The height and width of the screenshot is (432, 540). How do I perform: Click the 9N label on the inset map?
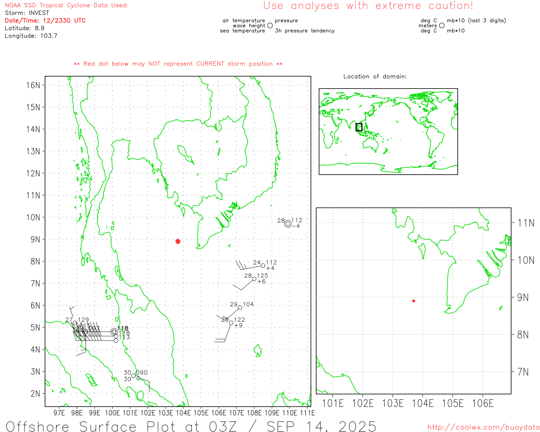523,297
